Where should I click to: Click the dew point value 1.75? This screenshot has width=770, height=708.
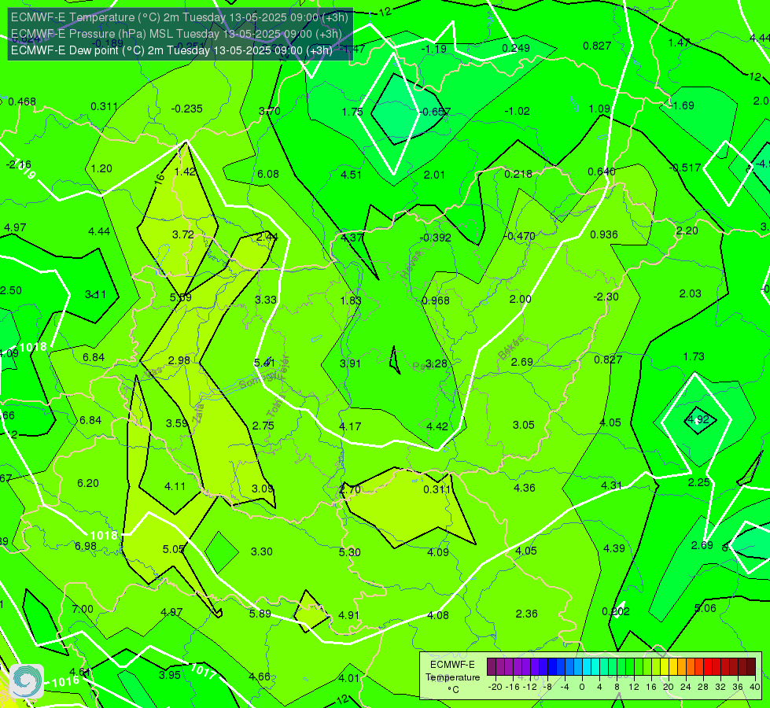tap(352, 112)
